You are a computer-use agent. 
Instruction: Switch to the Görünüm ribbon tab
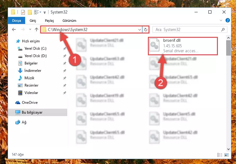tap(69, 21)
